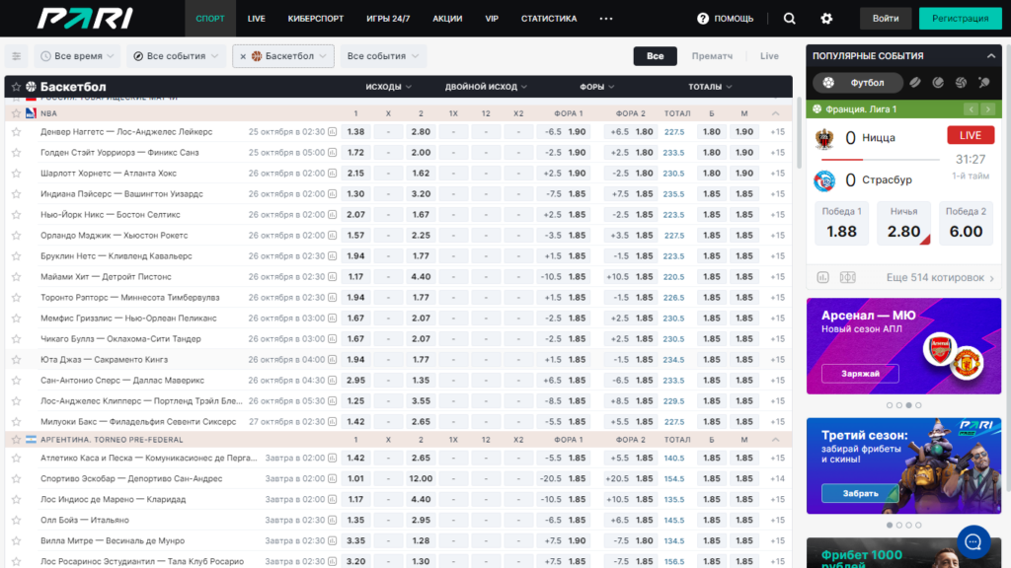Open the filter settings icon left of Все время

coord(16,56)
